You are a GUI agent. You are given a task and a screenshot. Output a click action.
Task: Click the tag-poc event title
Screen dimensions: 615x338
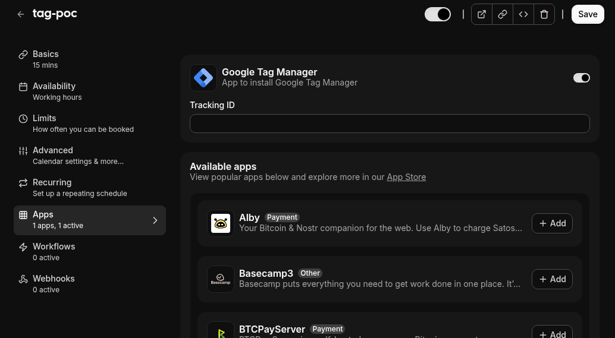tap(55, 14)
